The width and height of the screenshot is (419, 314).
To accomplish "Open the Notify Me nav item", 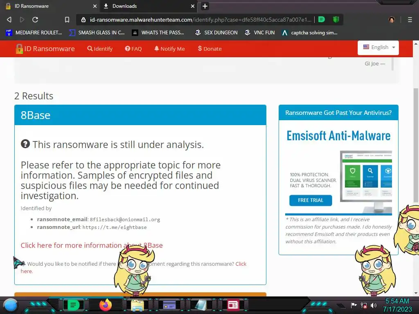I will pyautogui.click(x=169, y=49).
